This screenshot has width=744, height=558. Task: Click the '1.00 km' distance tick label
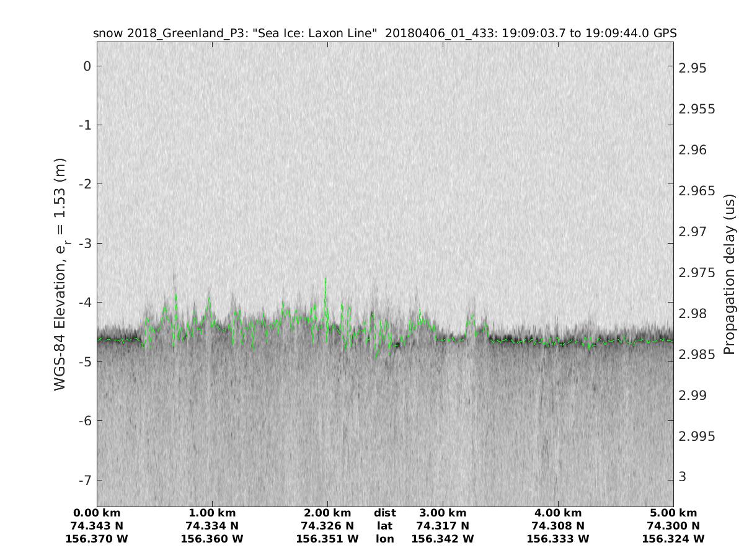pos(212,513)
